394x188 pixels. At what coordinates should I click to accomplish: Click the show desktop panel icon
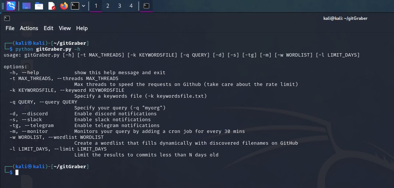tap(26, 6)
